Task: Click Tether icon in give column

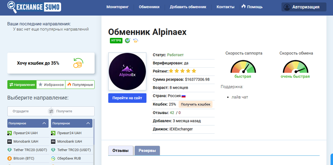Action: (9, 150)
